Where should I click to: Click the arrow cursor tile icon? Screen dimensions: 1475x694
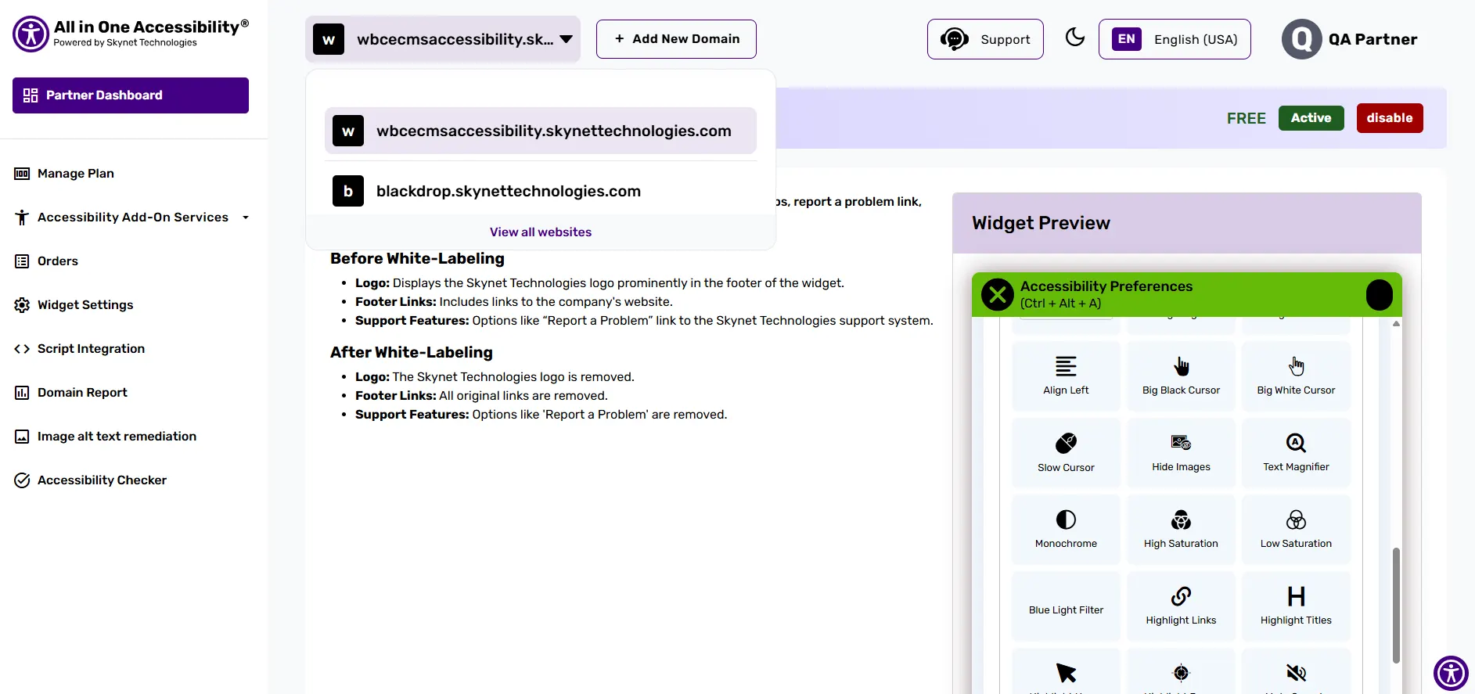pos(1066,673)
